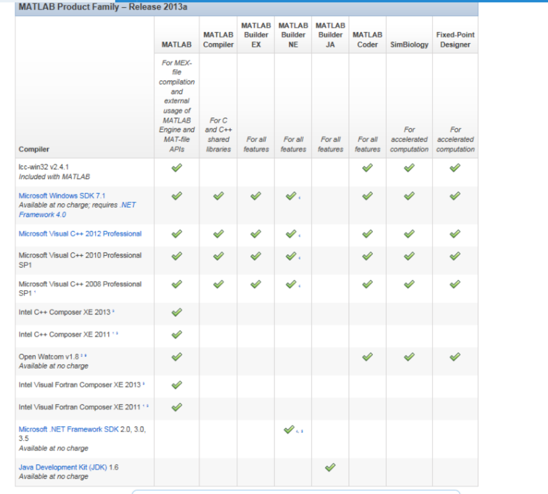Select the MATLAB Product Family – Release 2013a title

click(x=103, y=7)
